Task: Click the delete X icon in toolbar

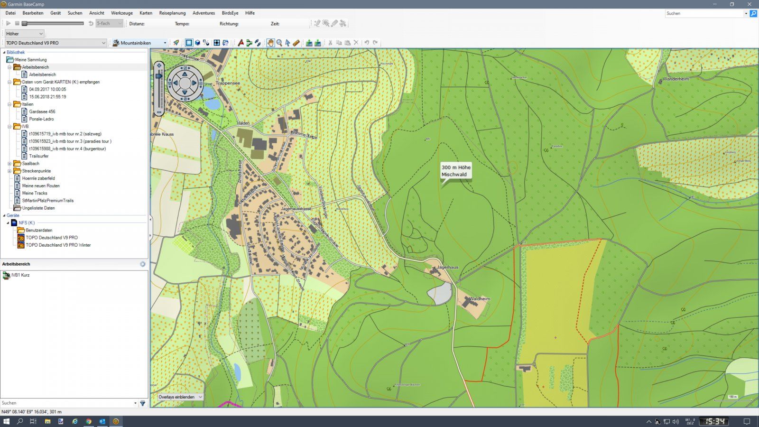Action: [x=356, y=43]
